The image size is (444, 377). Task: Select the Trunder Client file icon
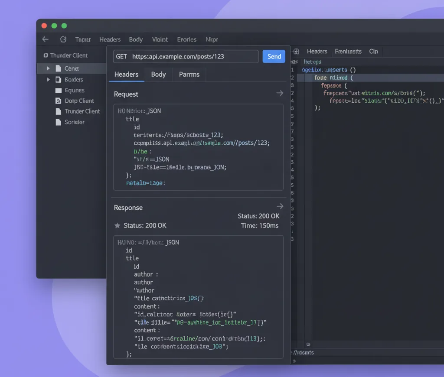point(59,111)
